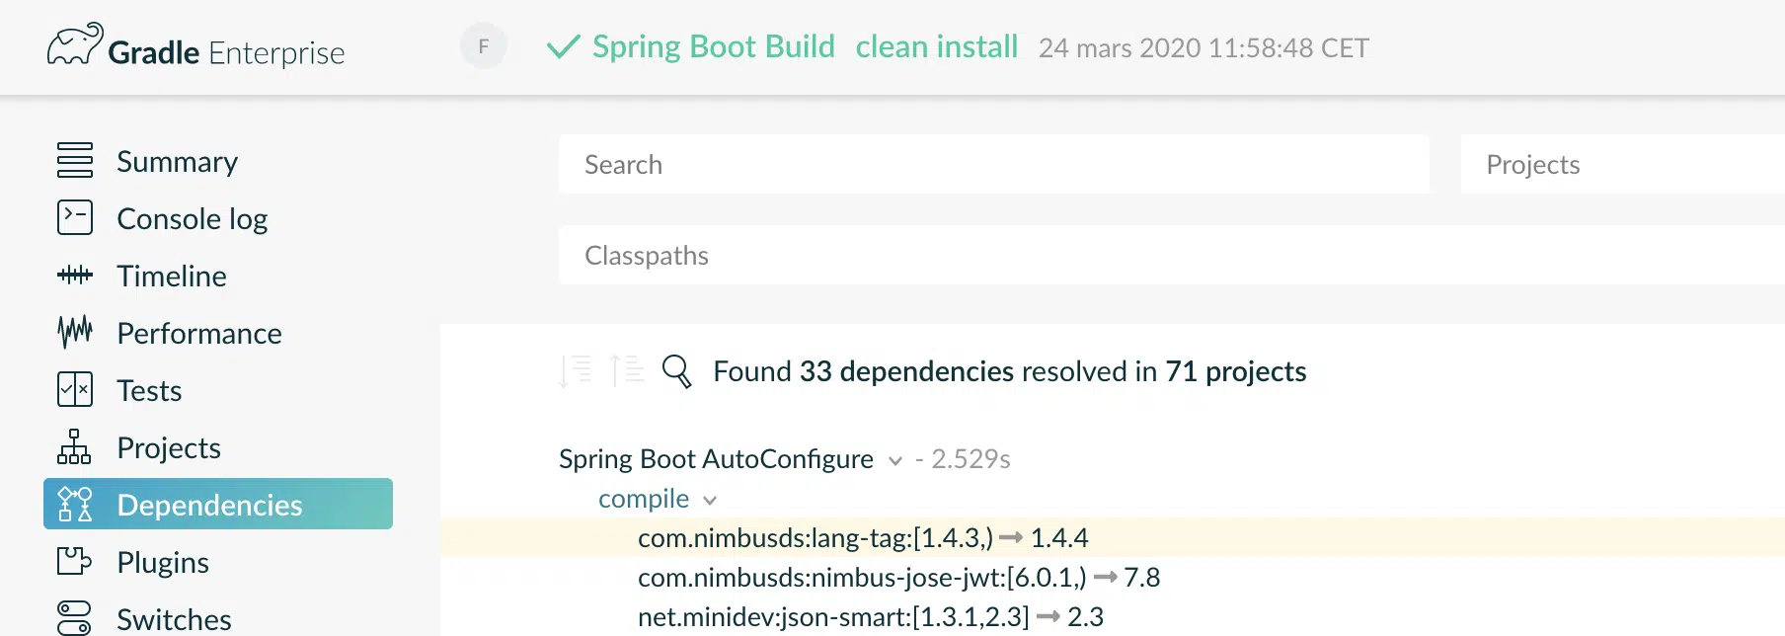Viewport: 1785px width, 636px height.
Task: Collapse Spring Boot AutoConfigure chevron
Action: (x=895, y=461)
